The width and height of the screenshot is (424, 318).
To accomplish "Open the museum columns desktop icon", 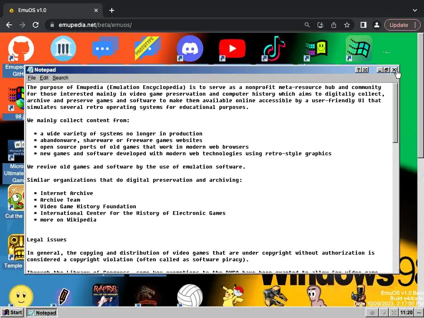I will tap(63, 48).
